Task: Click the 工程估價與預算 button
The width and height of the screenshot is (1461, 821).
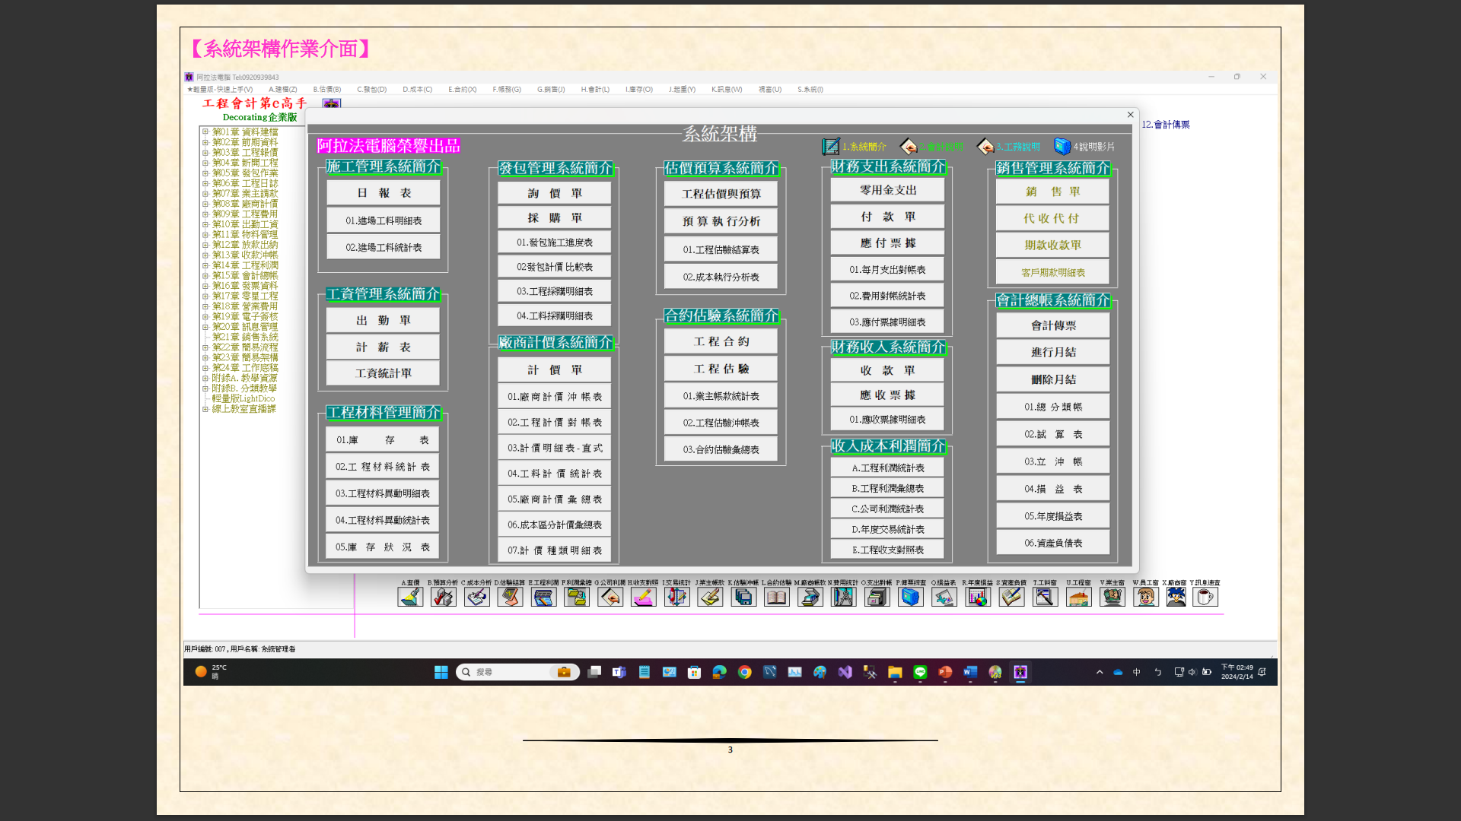Action: coord(721,194)
